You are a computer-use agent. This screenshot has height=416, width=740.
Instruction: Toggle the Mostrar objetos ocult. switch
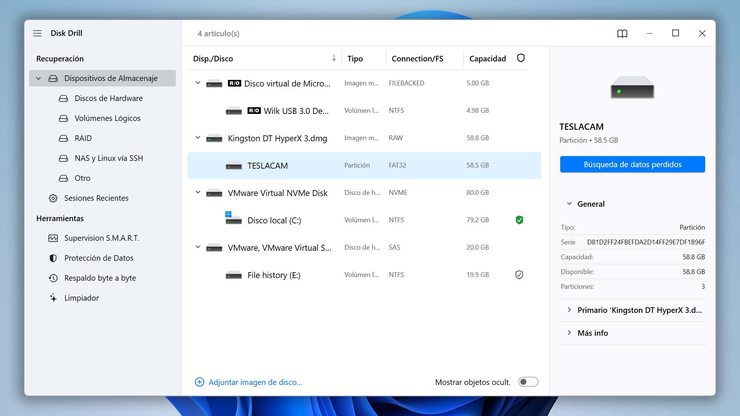(528, 382)
